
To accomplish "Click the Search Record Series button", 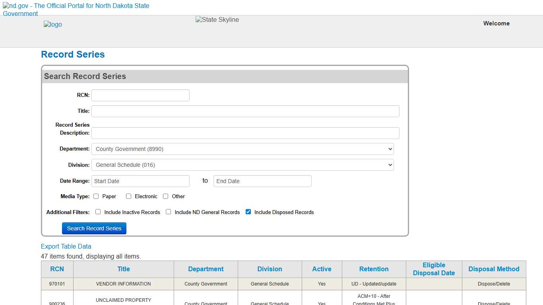I will click(x=94, y=228).
